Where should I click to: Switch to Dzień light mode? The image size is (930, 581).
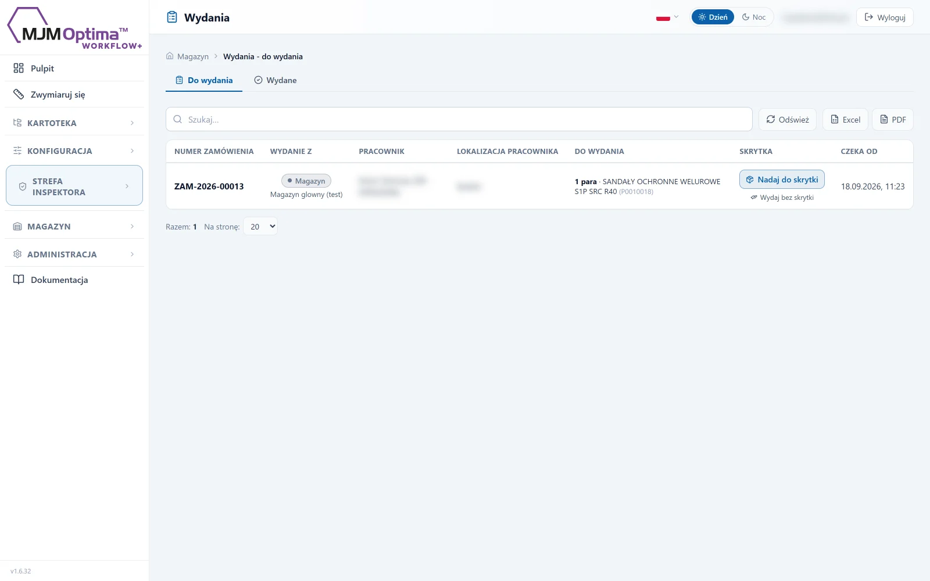pyautogui.click(x=713, y=17)
